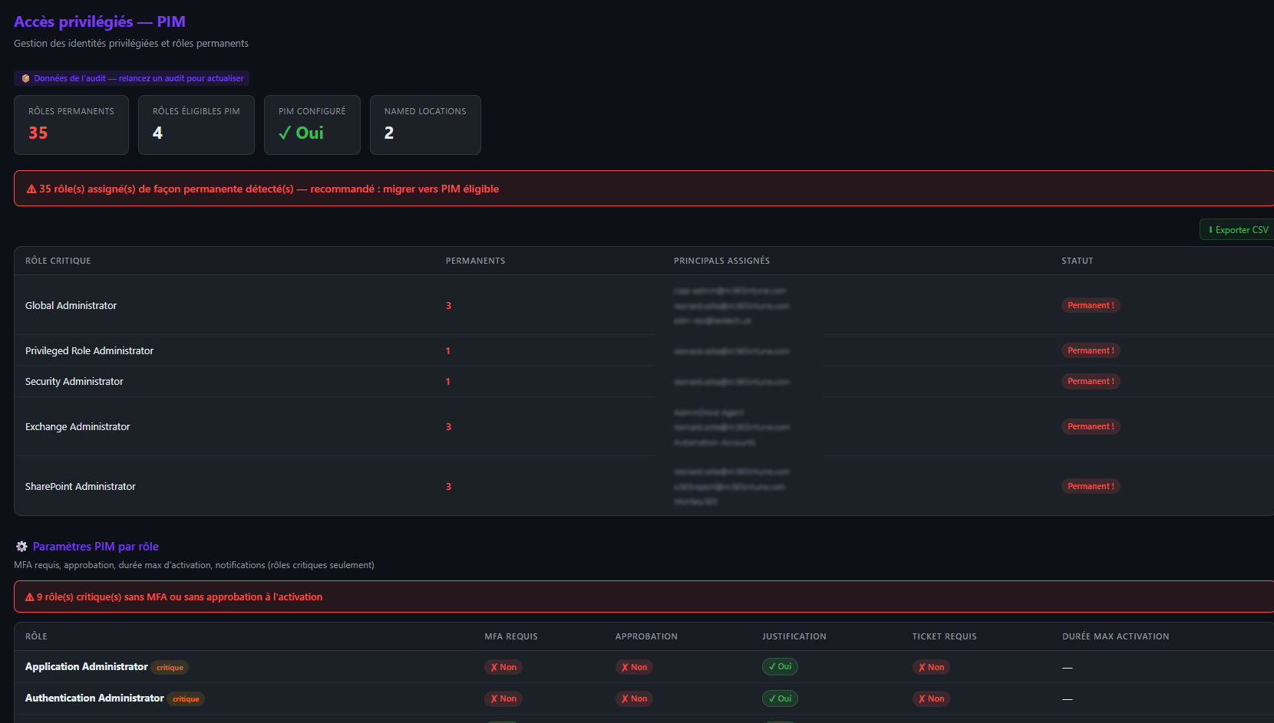
Task: Click Permanent status badge for Exchange Administrator
Action: click(x=1091, y=426)
